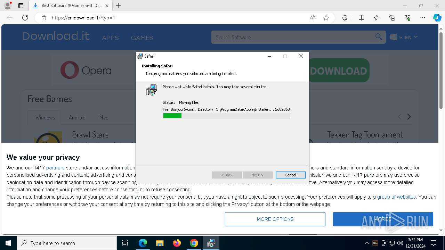Open Tekken Tag Tournament entry
This screenshot has height=250, width=445.
[365, 135]
